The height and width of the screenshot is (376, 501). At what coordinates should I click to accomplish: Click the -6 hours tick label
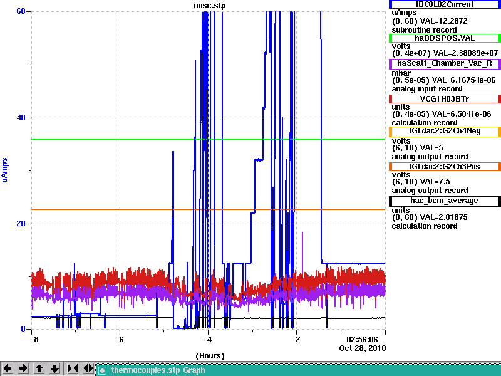pyautogui.click(x=120, y=339)
